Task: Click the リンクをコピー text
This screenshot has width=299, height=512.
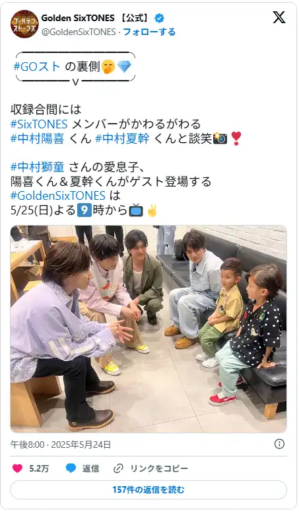Action: [x=159, y=468]
